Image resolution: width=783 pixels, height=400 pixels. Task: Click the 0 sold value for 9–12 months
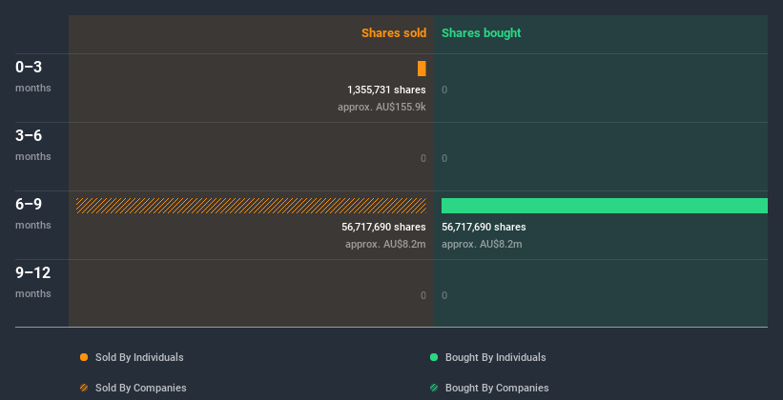click(422, 295)
